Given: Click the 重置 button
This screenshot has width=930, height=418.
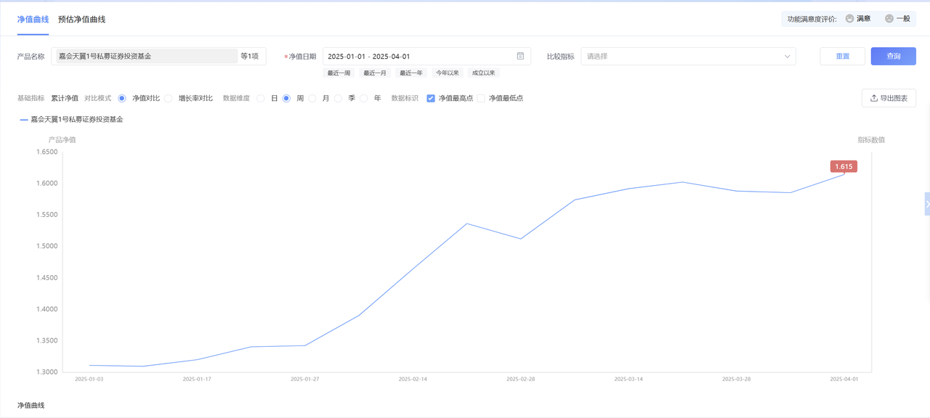Looking at the screenshot, I should [x=842, y=56].
